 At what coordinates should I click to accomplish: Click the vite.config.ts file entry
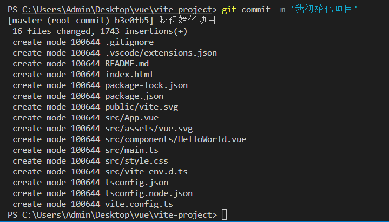pos(139,204)
